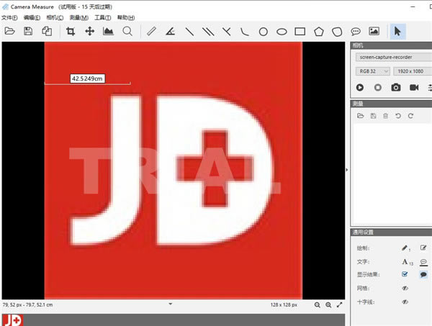Pick the circle measurement tool
This screenshot has width=432, height=326.
click(264, 31)
